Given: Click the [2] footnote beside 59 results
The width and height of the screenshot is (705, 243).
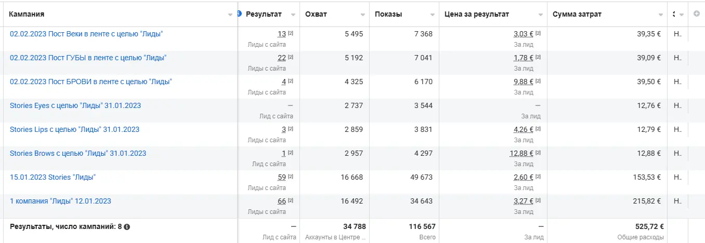Looking at the screenshot, I should [x=291, y=177].
